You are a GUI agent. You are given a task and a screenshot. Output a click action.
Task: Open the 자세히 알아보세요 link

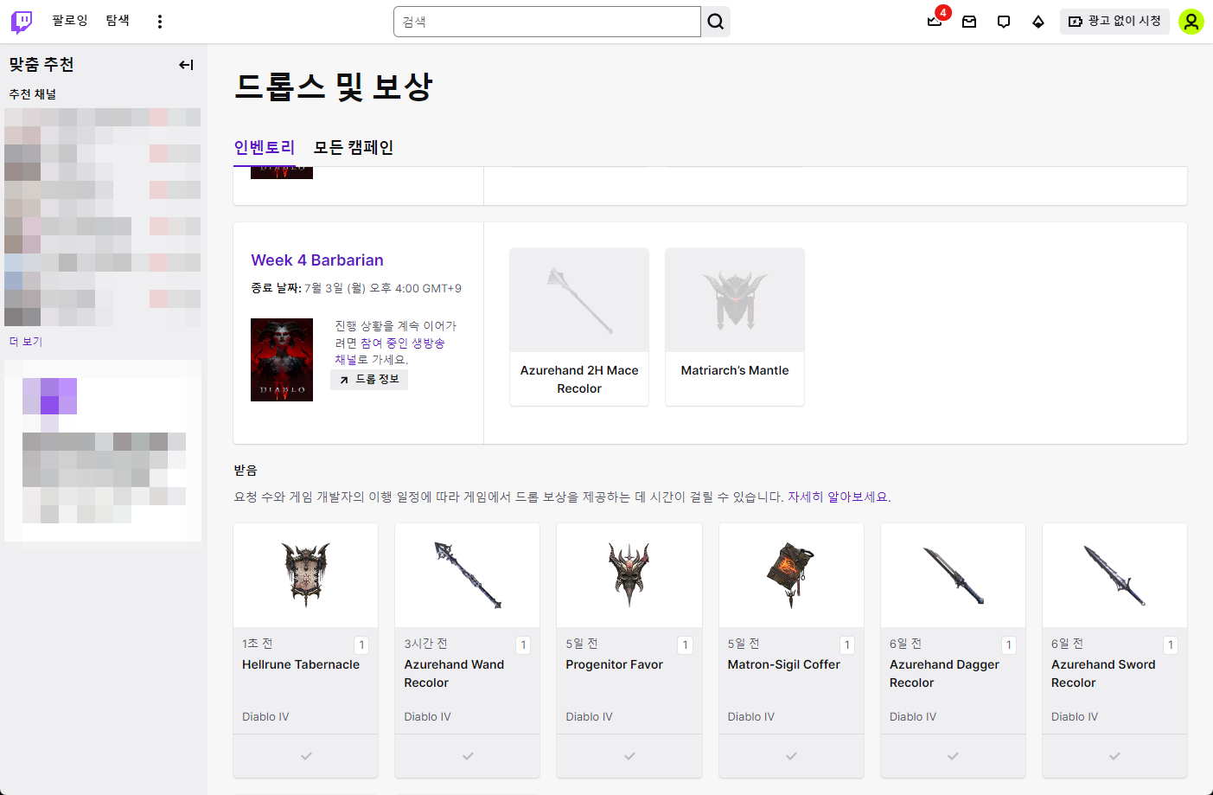839,497
